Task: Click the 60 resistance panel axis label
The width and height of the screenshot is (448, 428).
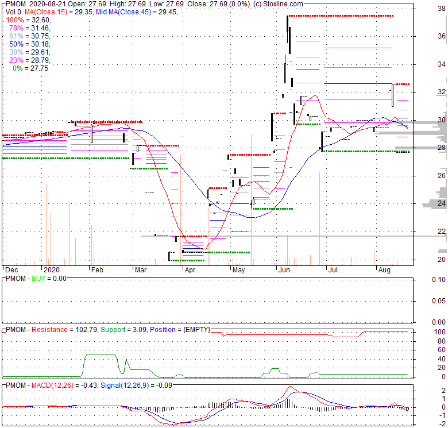Action: coord(442,350)
